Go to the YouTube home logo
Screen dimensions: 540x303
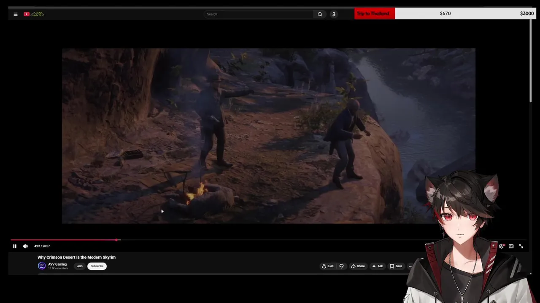pyautogui.click(x=34, y=14)
